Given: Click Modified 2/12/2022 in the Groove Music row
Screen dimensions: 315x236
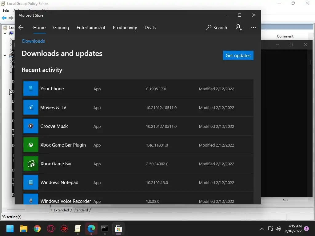Looking at the screenshot, I should (217, 126).
